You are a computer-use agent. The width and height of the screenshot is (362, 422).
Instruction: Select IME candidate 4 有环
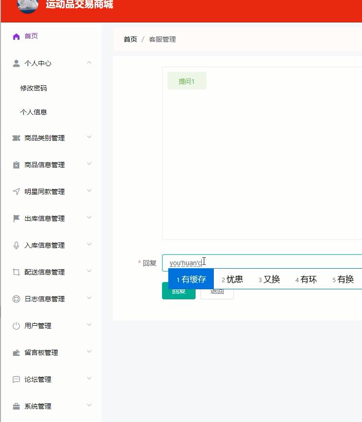pos(306,279)
